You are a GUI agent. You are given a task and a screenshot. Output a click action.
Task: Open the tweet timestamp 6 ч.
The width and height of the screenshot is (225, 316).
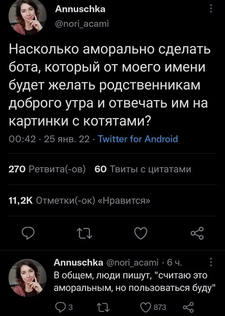point(174,263)
